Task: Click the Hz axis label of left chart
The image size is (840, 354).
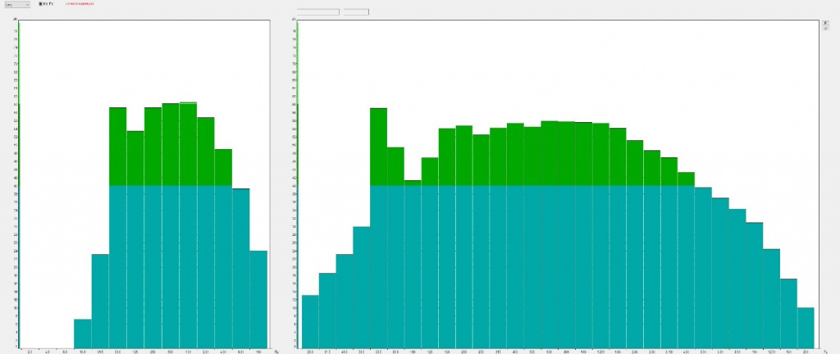Action: 276,352
